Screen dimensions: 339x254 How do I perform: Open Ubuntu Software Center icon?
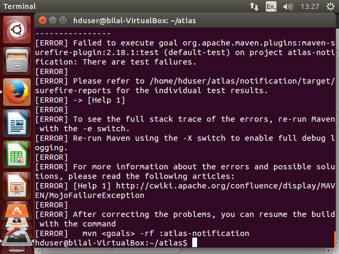pos(17,210)
